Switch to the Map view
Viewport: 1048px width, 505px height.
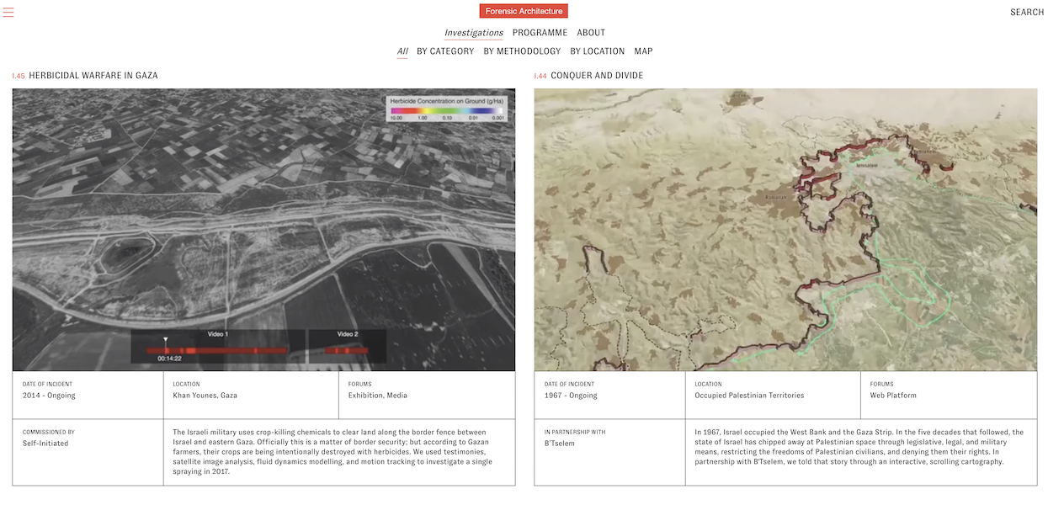[x=643, y=51]
